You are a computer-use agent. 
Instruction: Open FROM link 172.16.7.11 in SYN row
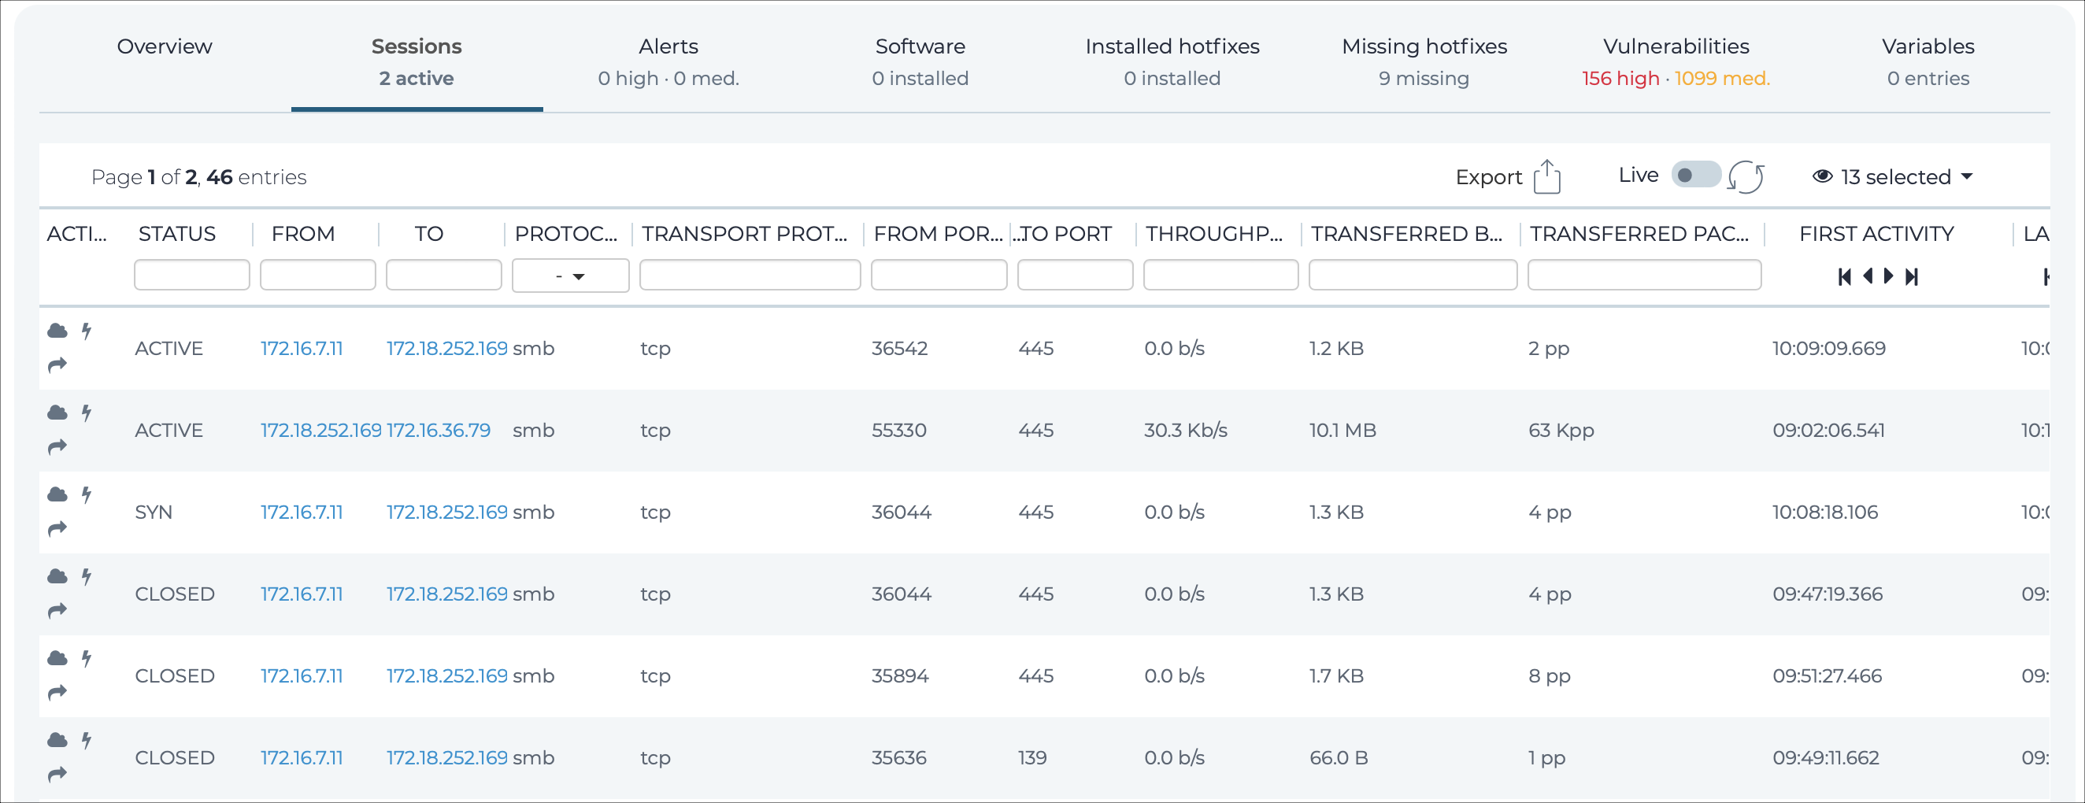(302, 512)
